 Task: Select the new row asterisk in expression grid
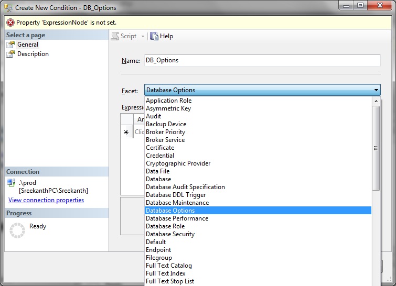pyautogui.click(x=126, y=133)
